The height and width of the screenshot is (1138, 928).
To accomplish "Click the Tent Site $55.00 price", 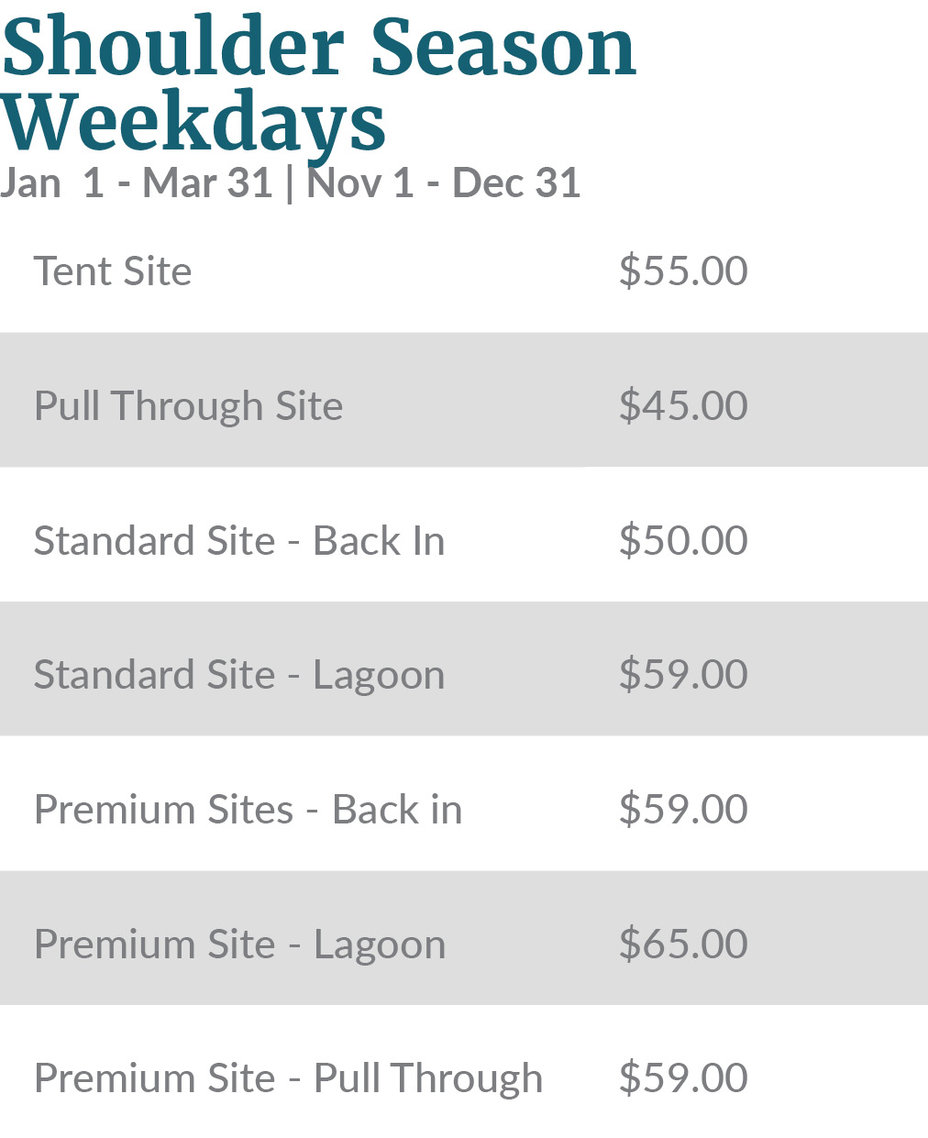I will [x=683, y=271].
